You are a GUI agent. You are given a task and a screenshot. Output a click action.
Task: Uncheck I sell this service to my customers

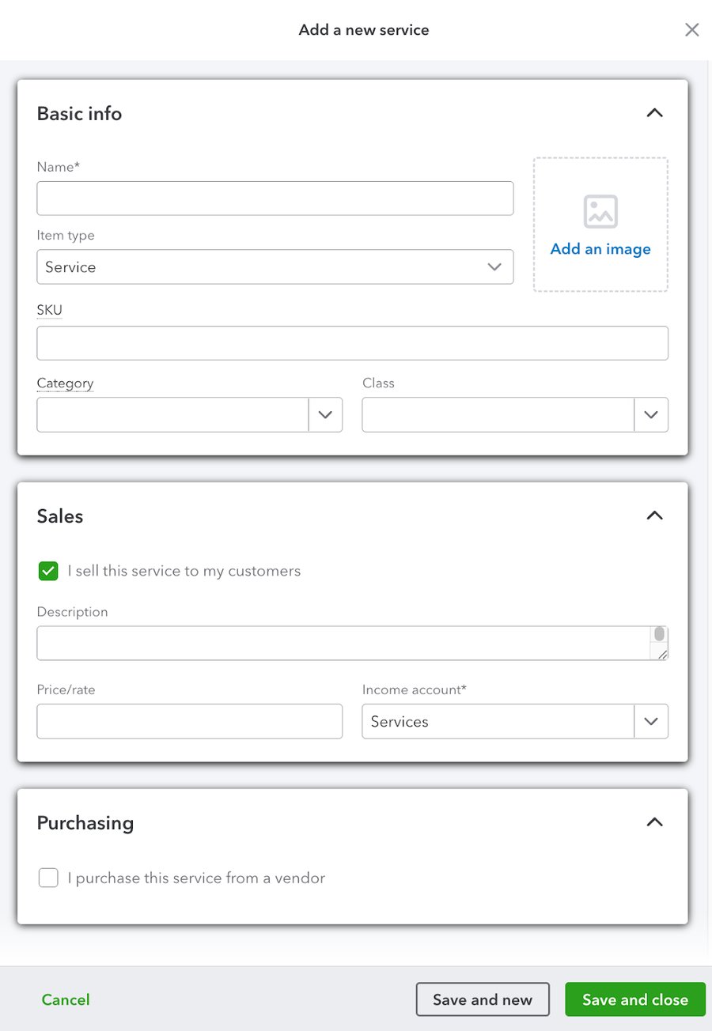tap(48, 571)
